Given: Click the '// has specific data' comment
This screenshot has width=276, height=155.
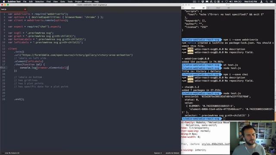Looking at the screenshot, I should [x=41, y=87].
